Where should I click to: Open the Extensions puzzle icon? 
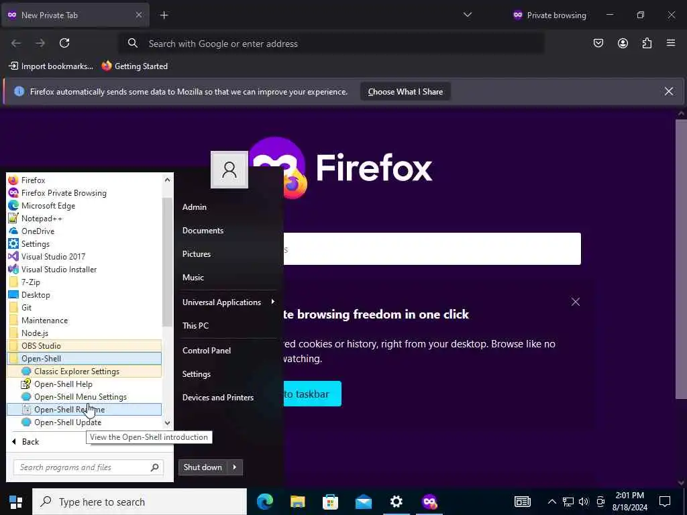point(647,43)
